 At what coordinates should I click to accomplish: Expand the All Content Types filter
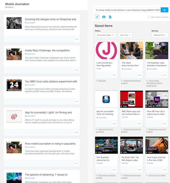point(105,35)
